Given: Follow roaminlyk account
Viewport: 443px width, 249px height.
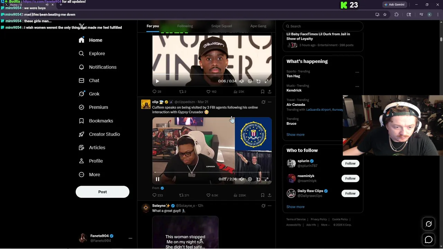Looking at the screenshot, I should pyautogui.click(x=350, y=178).
